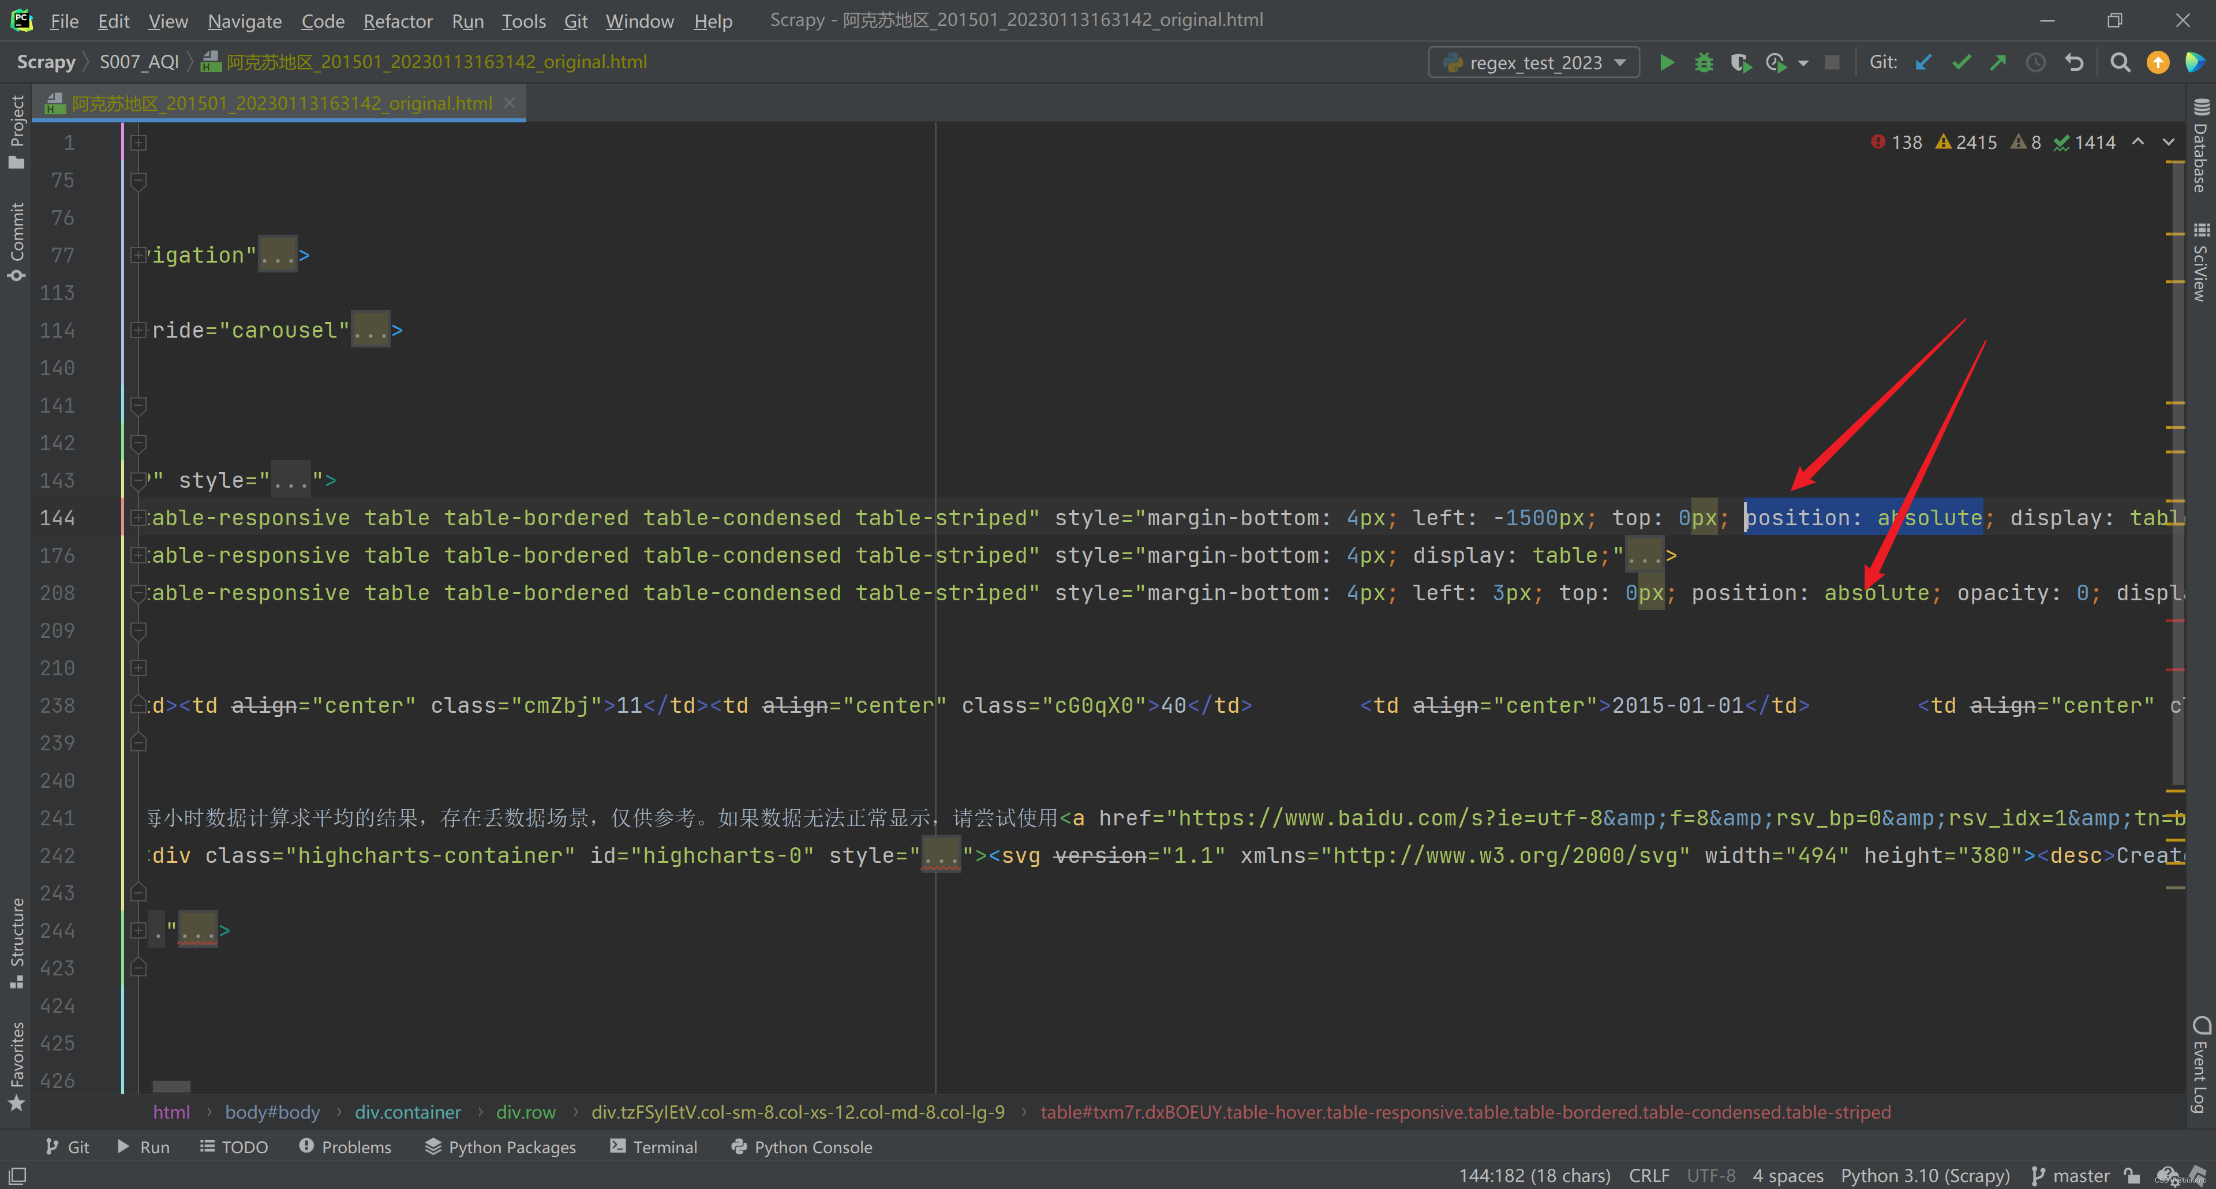
Task: Expand the folded block at line 77
Action: point(138,256)
